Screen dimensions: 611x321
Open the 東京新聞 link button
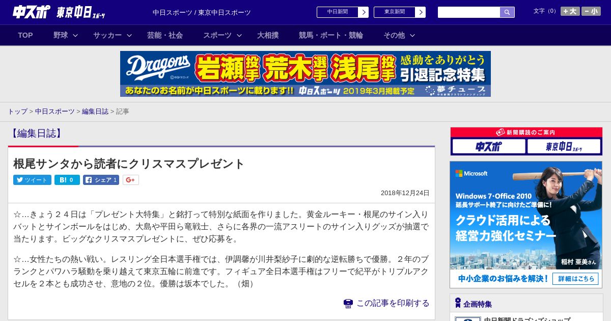point(394,12)
